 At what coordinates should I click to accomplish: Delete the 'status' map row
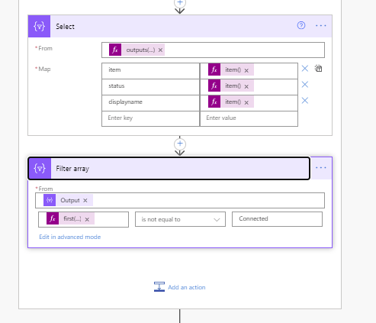305,85
